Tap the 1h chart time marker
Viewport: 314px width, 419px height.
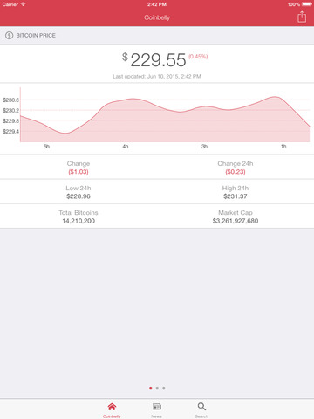coord(283,146)
